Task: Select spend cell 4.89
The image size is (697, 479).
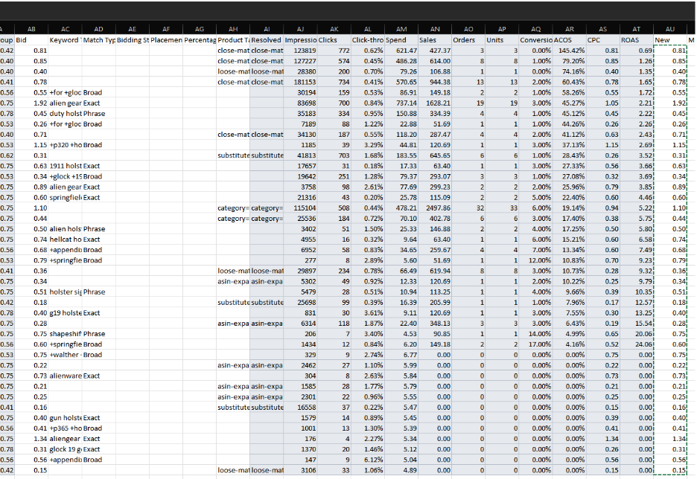Action: [x=401, y=470]
